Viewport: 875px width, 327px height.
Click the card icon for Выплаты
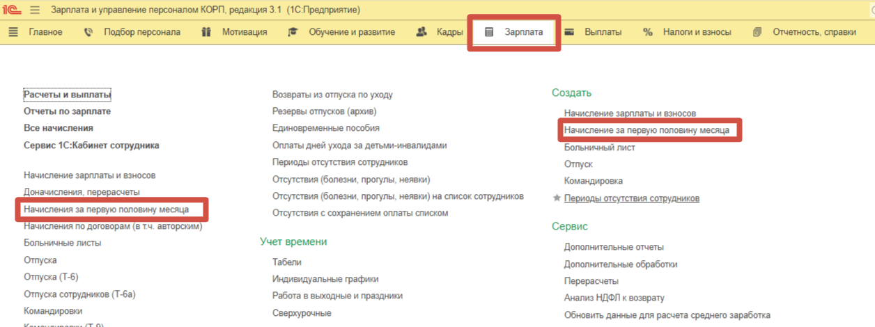(x=569, y=32)
